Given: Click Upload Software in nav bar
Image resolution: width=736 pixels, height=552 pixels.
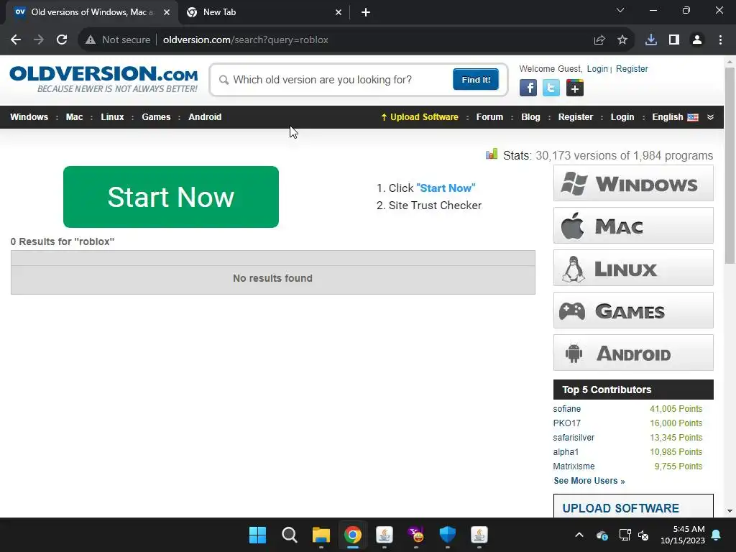Looking at the screenshot, I should 420,117.
